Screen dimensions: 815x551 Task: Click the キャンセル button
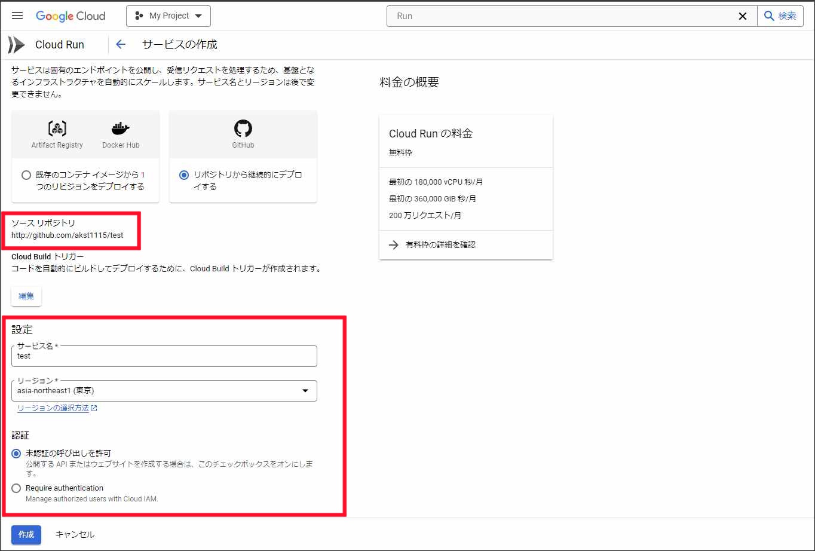[75, 534]
